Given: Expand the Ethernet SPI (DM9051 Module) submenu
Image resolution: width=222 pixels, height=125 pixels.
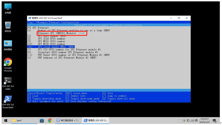Looking at the screenshot, I should (61, 33).
